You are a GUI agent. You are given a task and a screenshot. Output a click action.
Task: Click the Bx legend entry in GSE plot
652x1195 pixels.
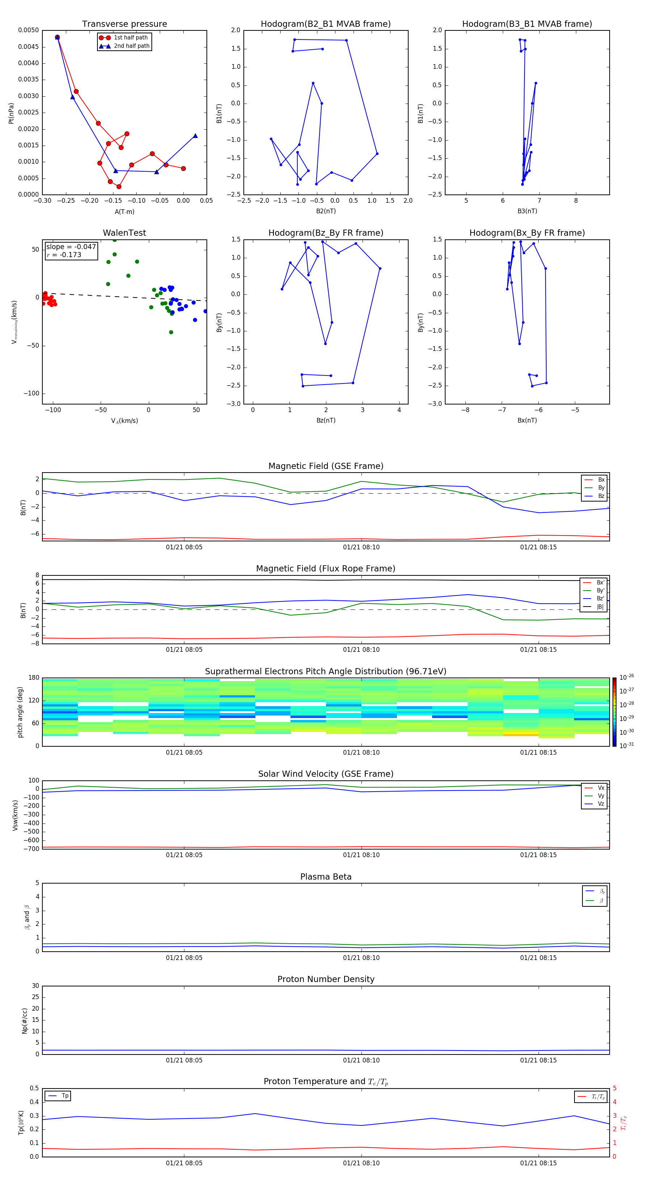(594, 480)
